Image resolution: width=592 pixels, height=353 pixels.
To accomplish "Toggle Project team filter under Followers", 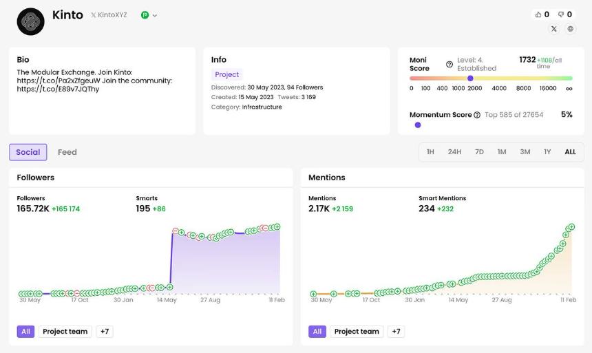I will click(x=65, y=332).
